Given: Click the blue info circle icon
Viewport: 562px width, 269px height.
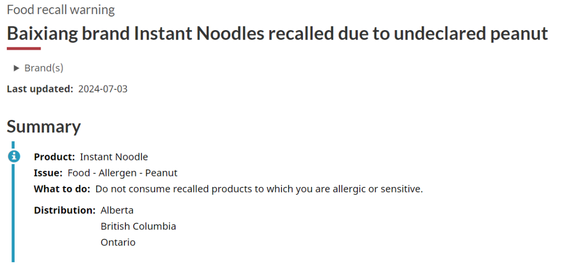Looking at the screenshot, I should tap(14, 156).
